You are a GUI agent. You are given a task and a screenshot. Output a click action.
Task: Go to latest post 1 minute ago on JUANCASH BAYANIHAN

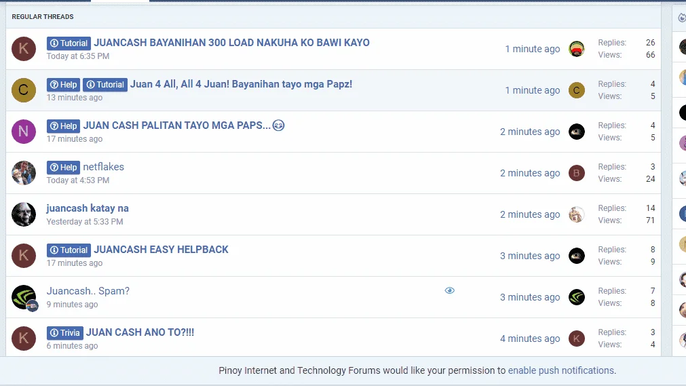[x=533, y=49]
